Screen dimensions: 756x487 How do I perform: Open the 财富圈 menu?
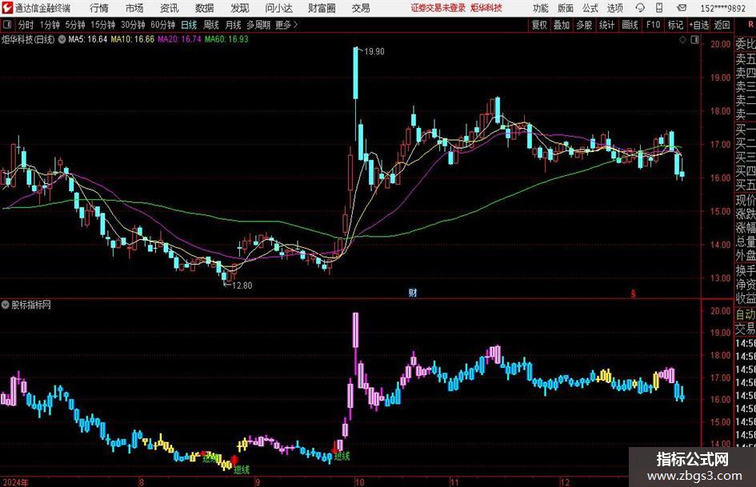point(322,8)
